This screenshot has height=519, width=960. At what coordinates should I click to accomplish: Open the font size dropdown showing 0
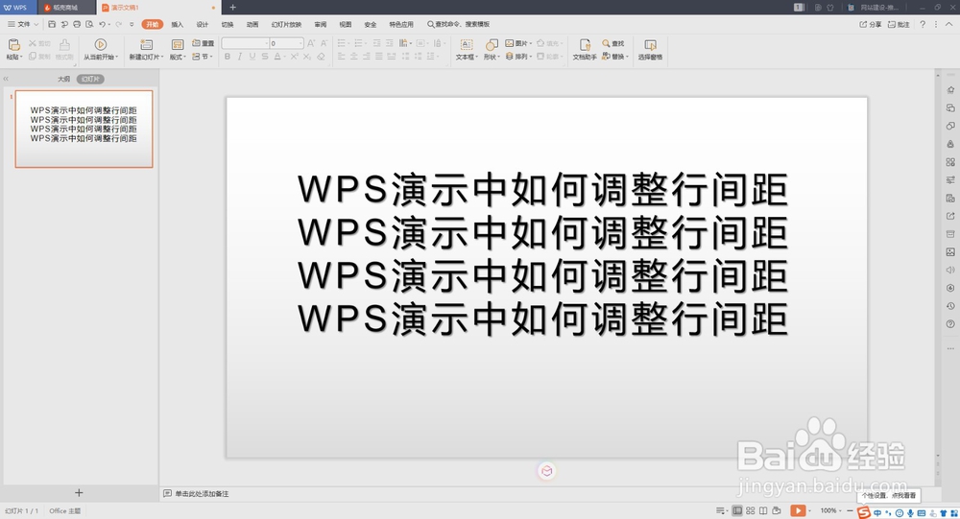(300, 43)
